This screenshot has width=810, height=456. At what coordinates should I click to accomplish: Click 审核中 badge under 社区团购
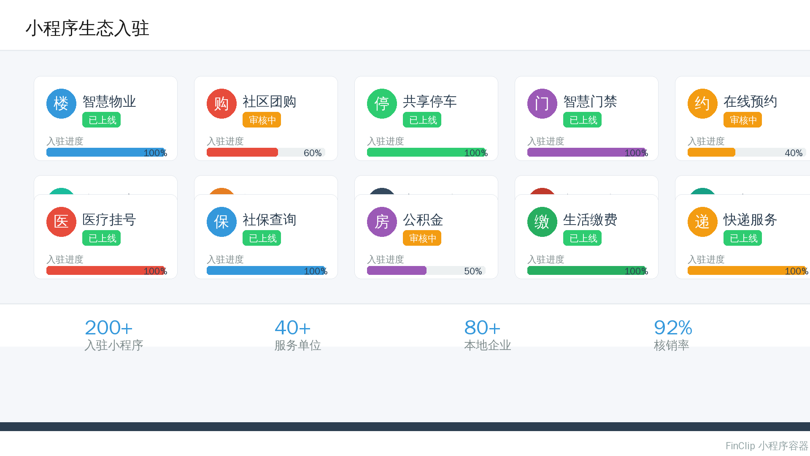tap(262, 120)
